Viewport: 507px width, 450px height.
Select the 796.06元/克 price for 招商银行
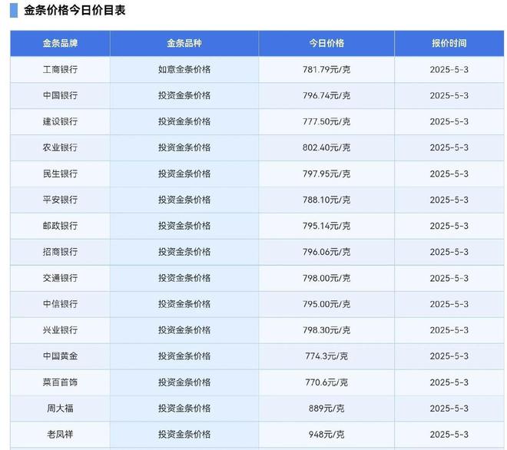326,252
